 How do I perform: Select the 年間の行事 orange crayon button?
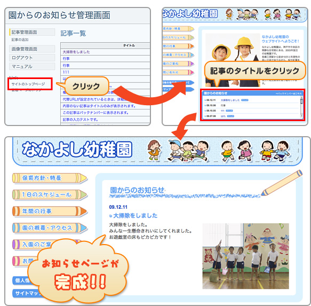tap(50, 211)
